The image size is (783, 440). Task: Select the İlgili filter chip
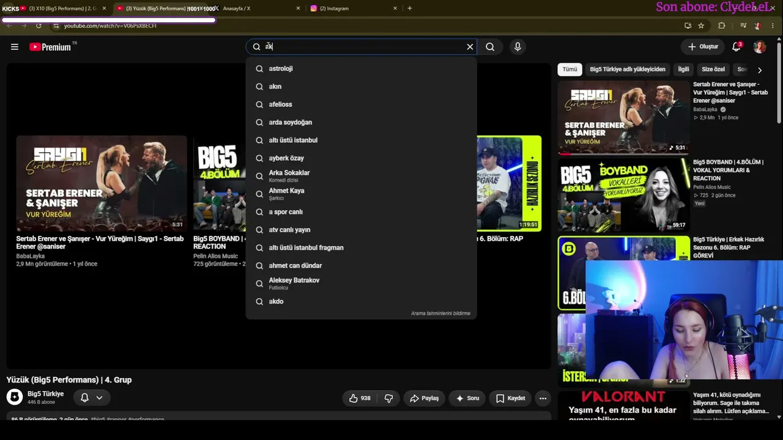click(x=683, y=70)
